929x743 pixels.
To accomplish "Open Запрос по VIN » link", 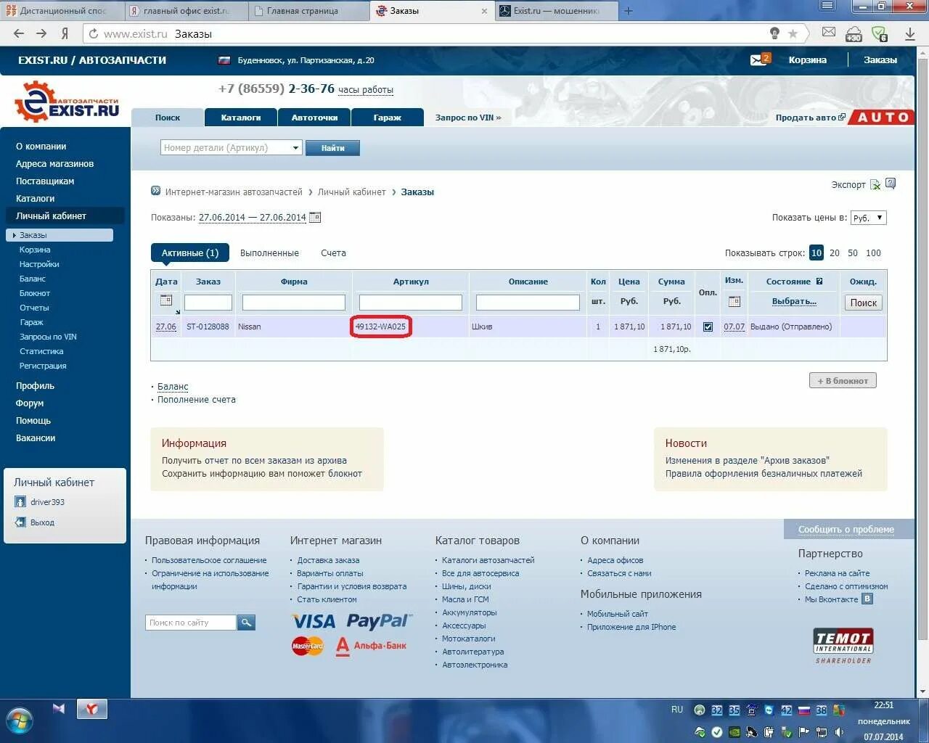I will point(468,118).
